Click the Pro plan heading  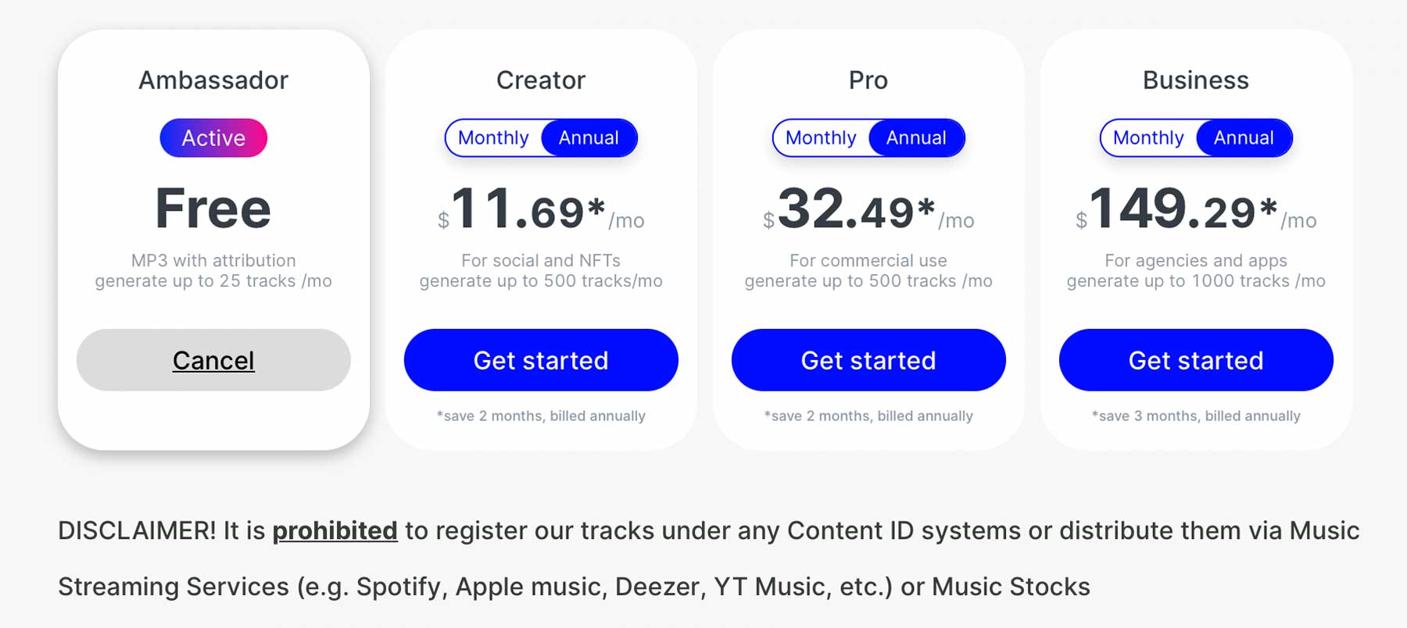click(x=868, y=80)
